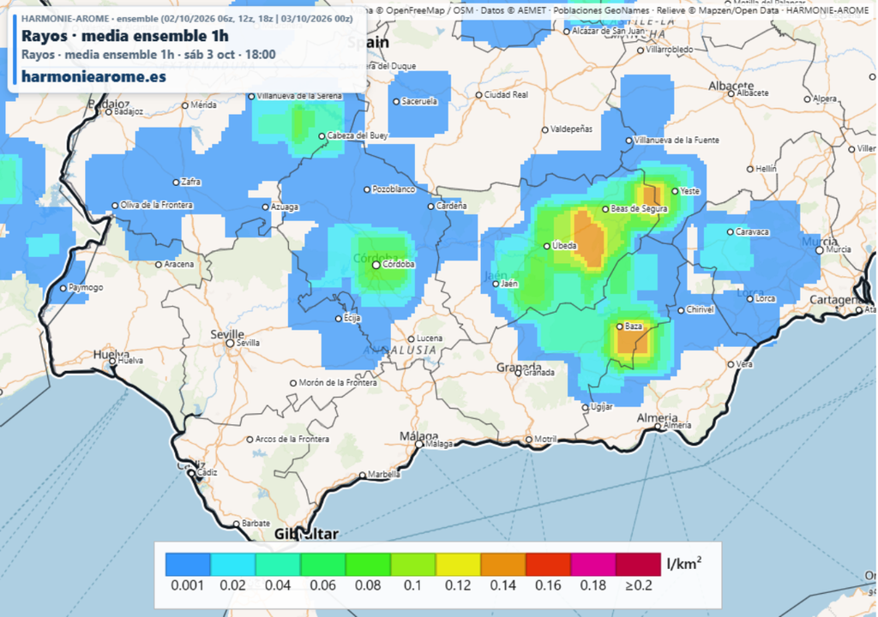Click the Aracena label

[x=179, y=264]
